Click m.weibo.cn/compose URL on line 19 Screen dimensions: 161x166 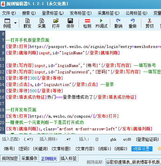click(x=61, y=116)
